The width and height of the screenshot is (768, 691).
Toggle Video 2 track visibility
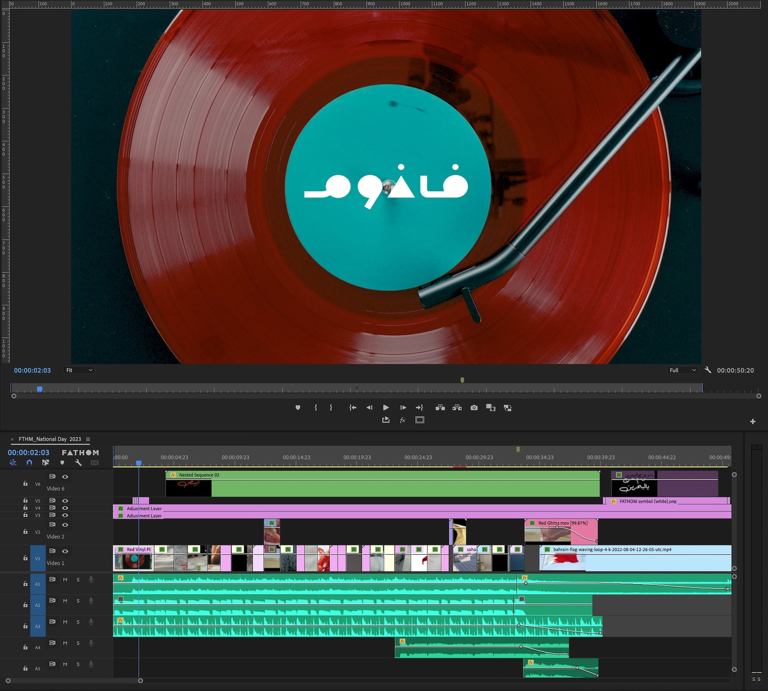pos(65,525)
